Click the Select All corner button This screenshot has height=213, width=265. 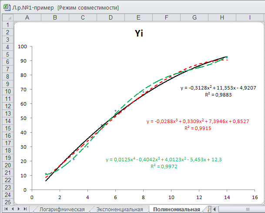pyautogui.click(x=7, y=17)
